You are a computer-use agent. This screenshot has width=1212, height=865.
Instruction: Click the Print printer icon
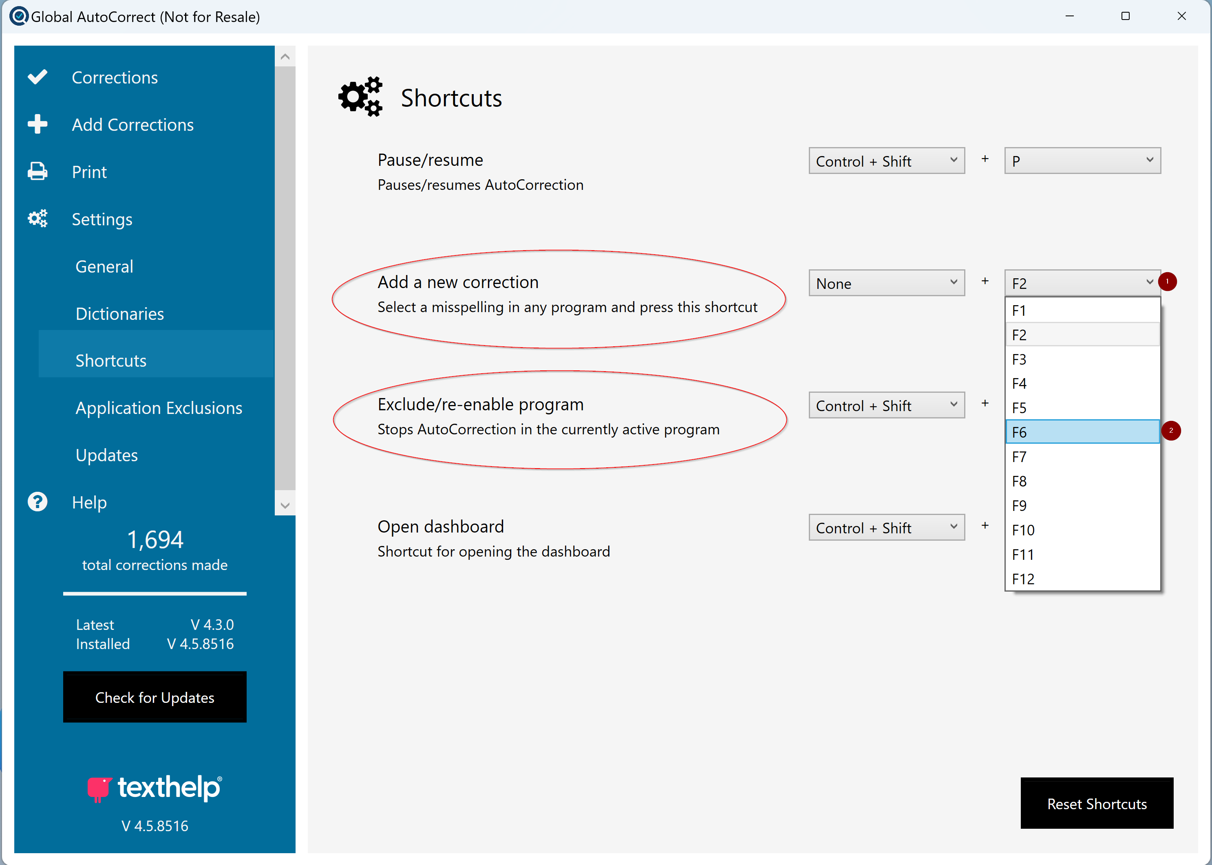[38, 172]
